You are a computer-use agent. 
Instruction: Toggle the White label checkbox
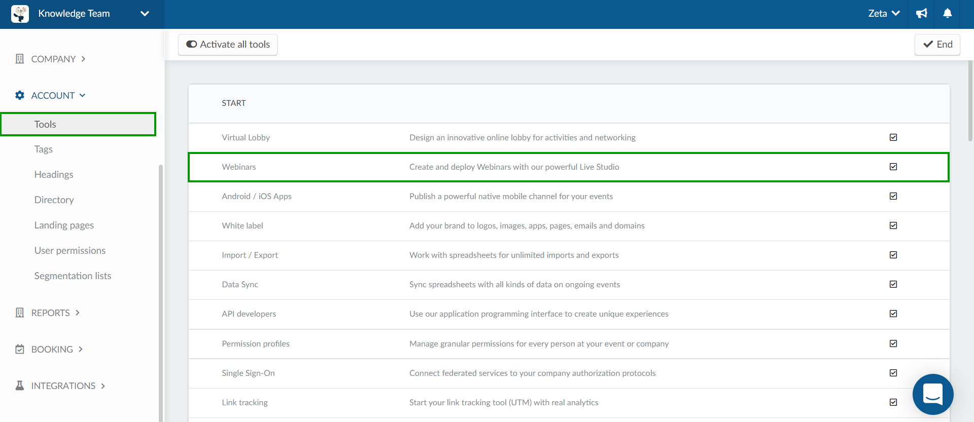[x=893, y=225]
